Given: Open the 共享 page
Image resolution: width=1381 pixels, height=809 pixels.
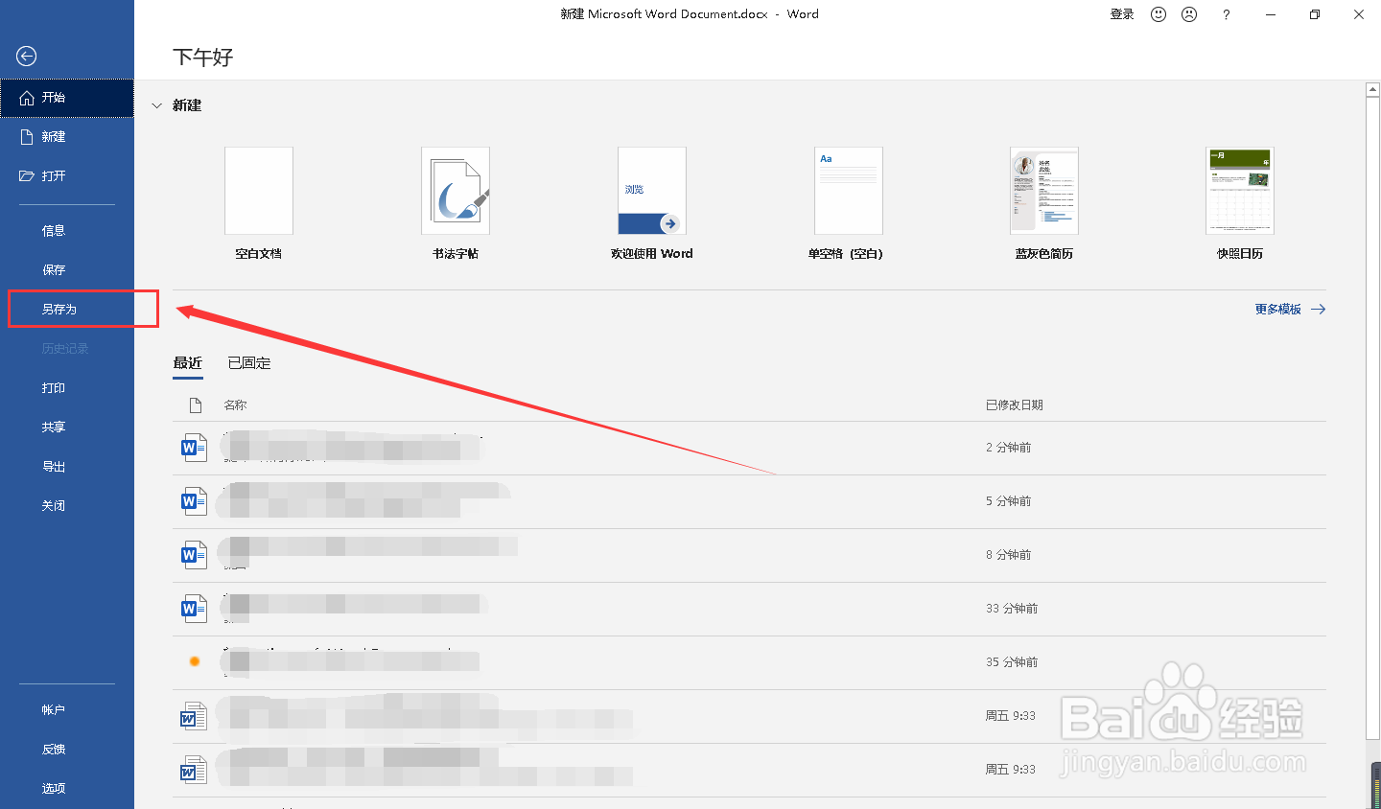Looking at the screenshot, I should [67, 428].
